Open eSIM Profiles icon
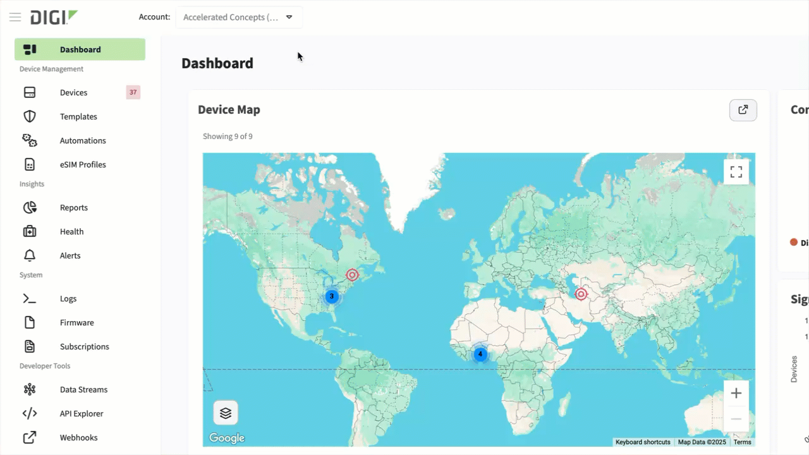The height and width of the screenshot is (455, 809). (x=30, y=165)
